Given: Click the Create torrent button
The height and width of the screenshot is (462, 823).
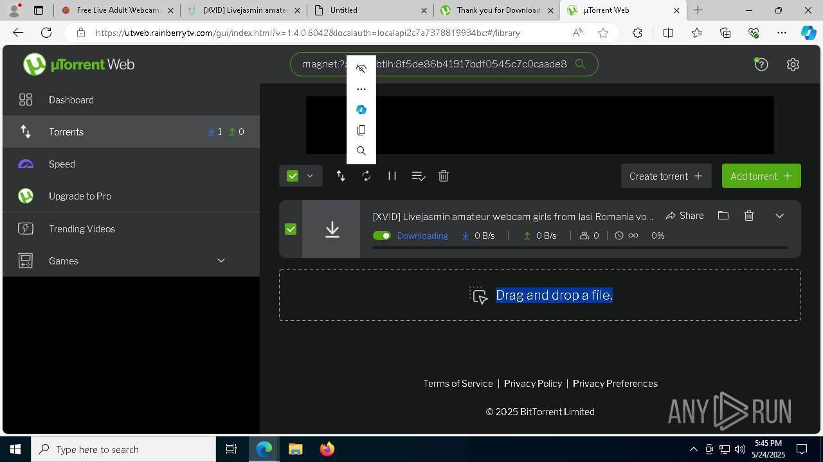Looking at the screenshot, I should tap(666, 176).
